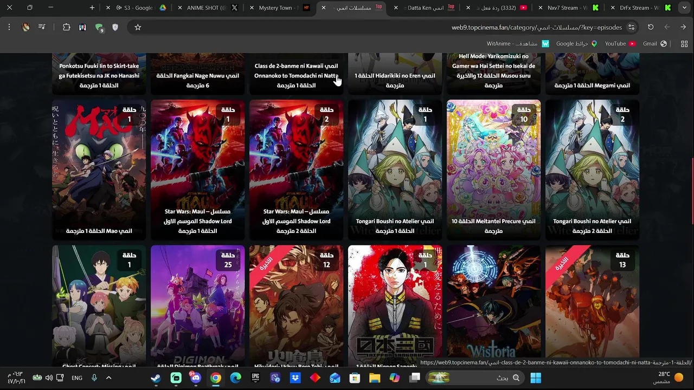This screenshot has width=694, height=390.
Task: Open the Chrome profile avatar
Action: (25, 27)
